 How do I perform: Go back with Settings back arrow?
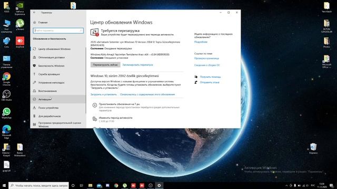coord(34,13)
